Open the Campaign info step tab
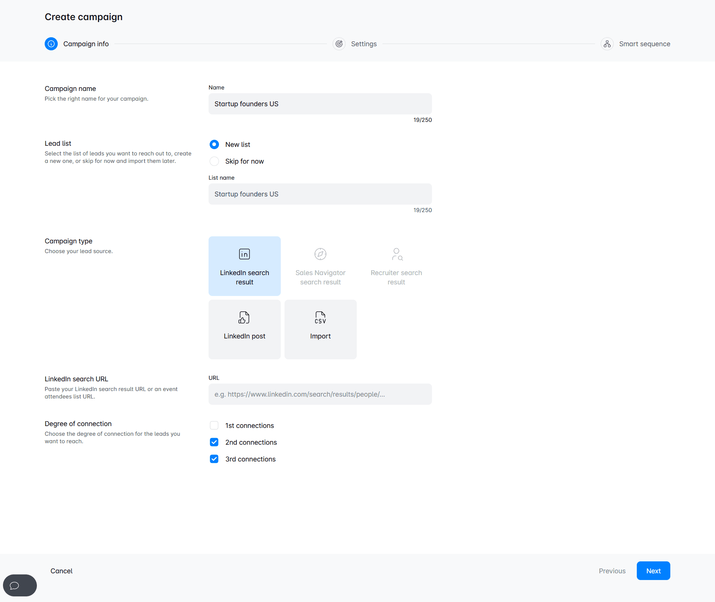Screen dimensions: 715x602 click(77, 44)
